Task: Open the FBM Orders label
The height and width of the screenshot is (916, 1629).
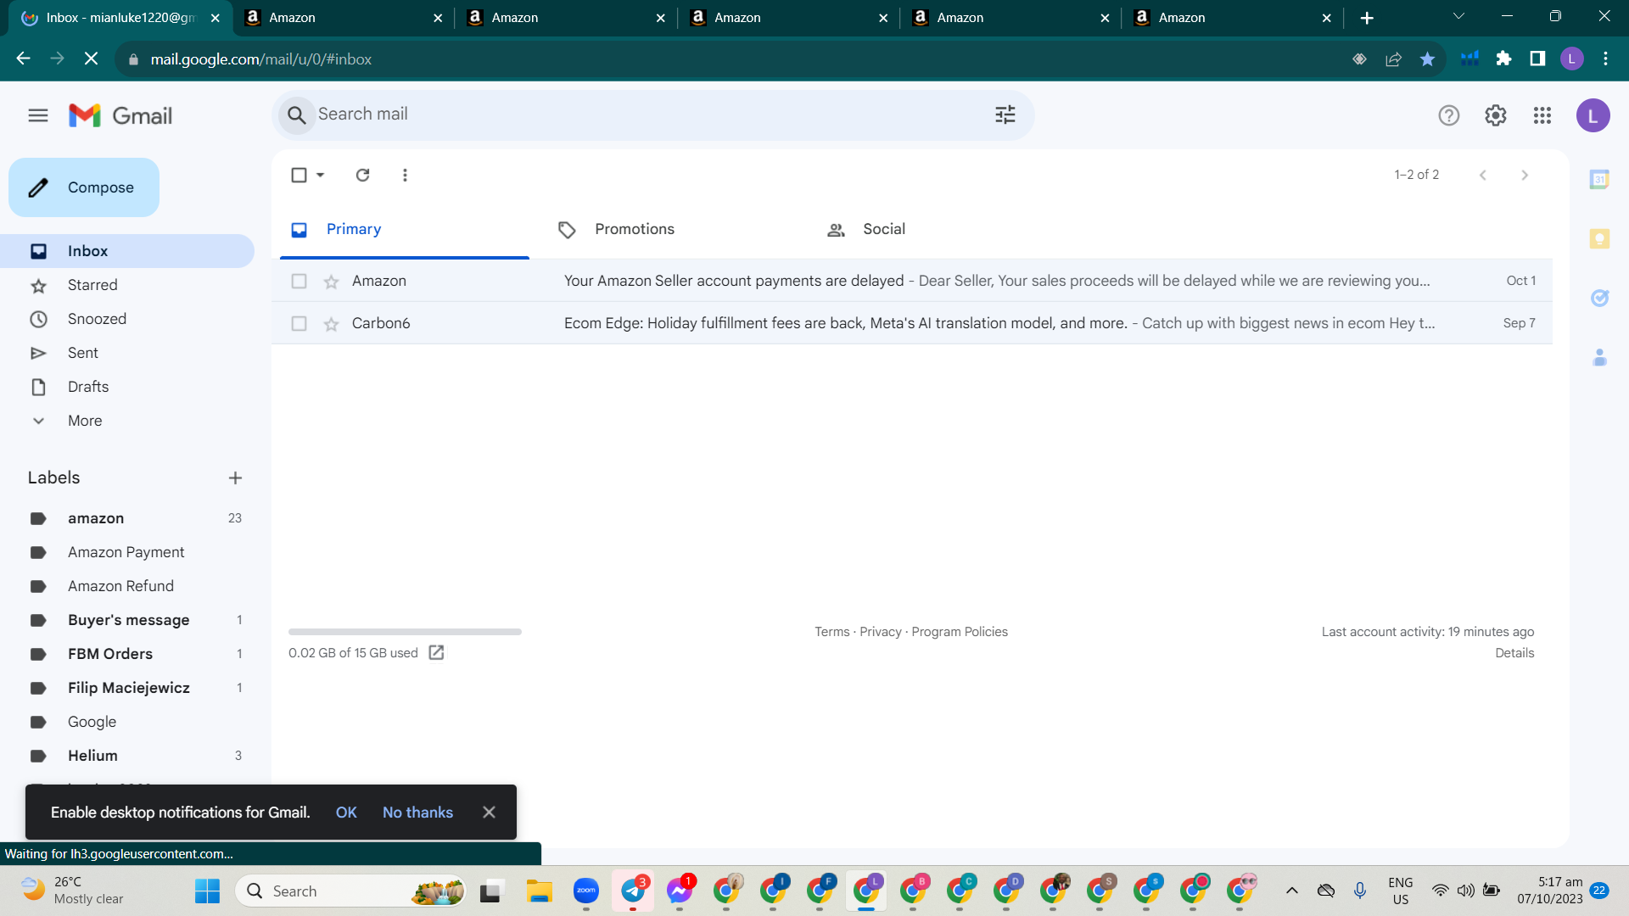Action: coord(127,654)
